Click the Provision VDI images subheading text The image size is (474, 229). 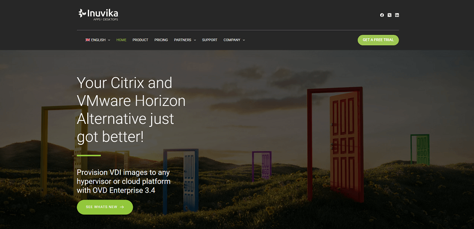coord(124,181)
